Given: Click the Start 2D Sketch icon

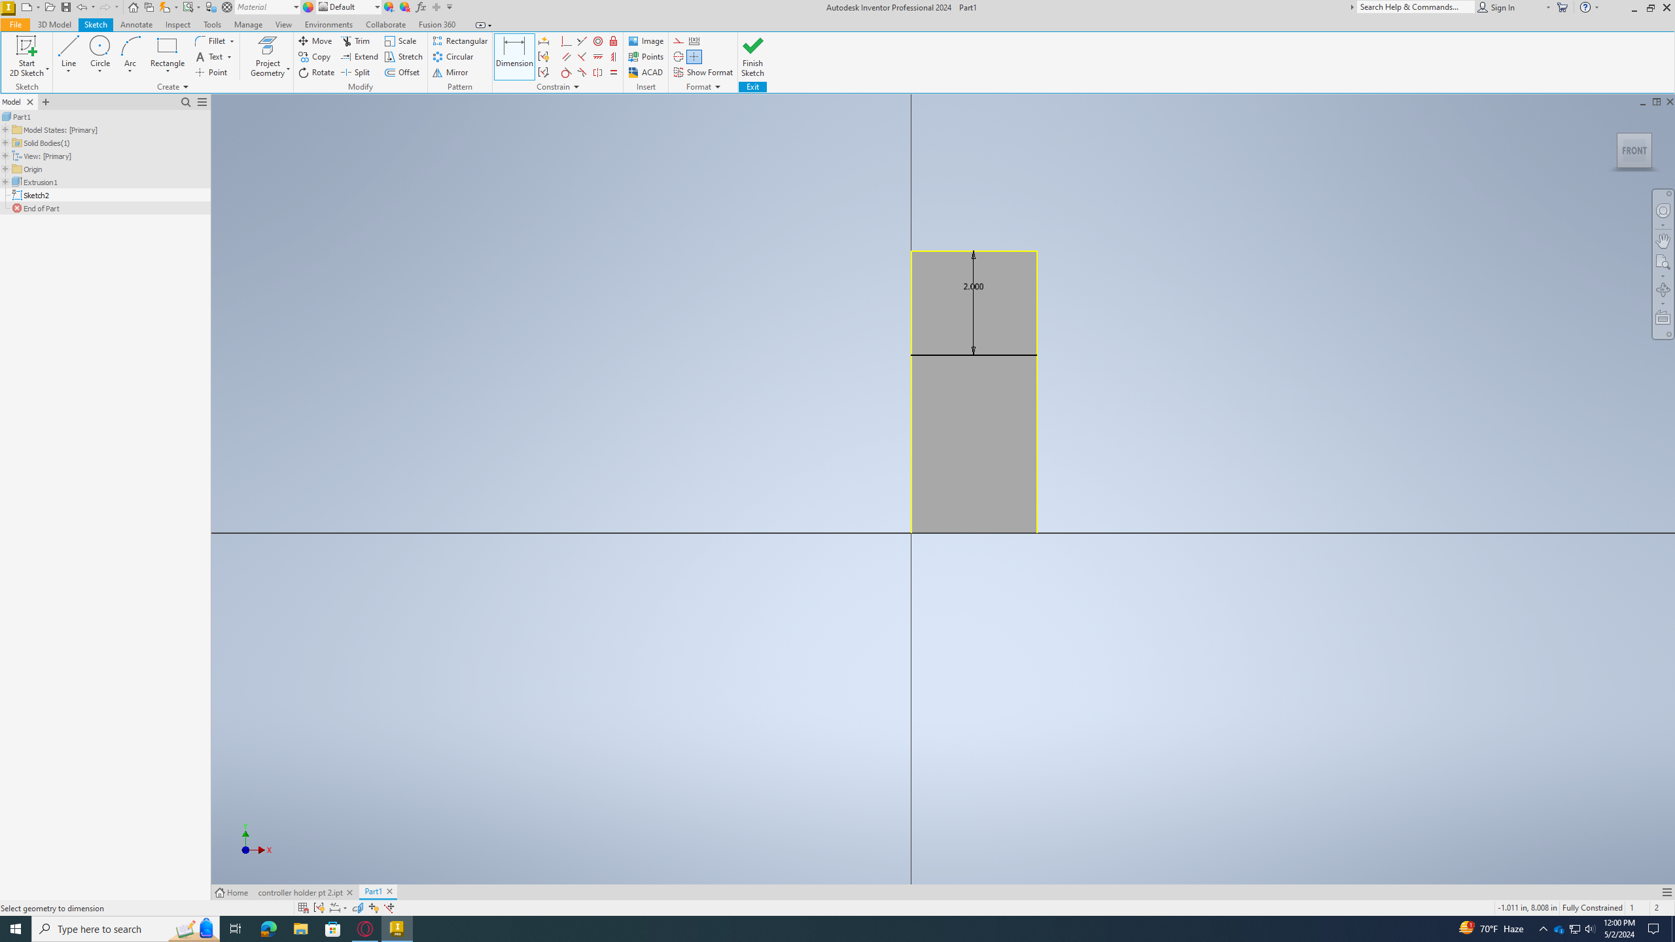Looking at the screenshot, I should (26, 46).
